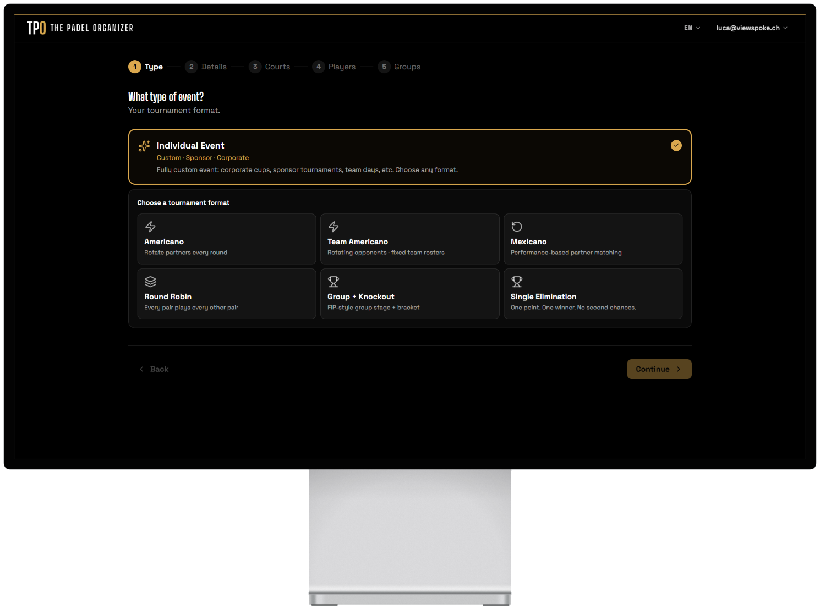Open the EN language dropdown

pyautogui.click(x=692, y=28)
